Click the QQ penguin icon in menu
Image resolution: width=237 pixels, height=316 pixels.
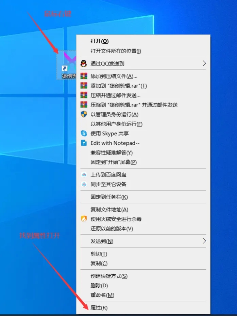point(84,63)
